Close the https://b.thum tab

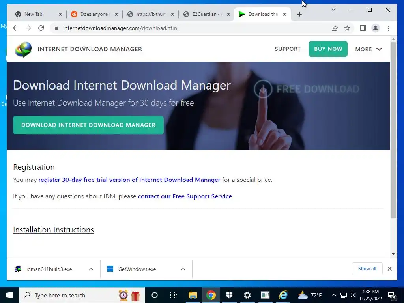(172, 14)
